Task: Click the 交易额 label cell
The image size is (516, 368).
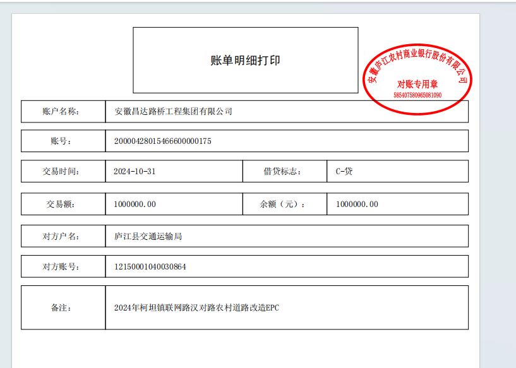Action: [63, 205]
